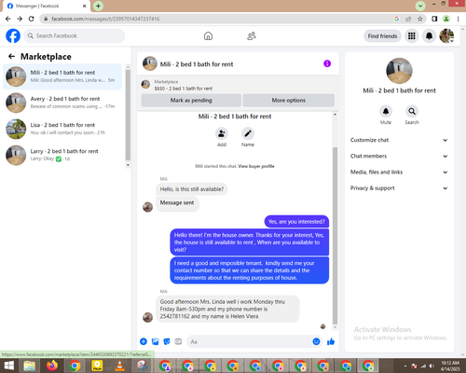The height and width of the screenshot is (373, 466).
Task: Open VLC media player from taskbar
Action: (x=119, y=366)
